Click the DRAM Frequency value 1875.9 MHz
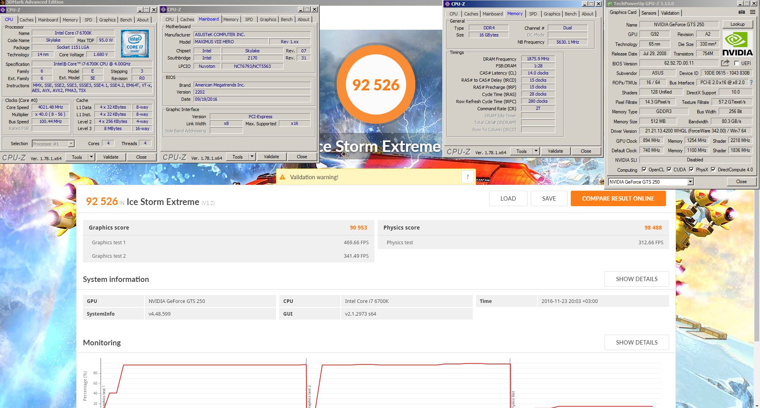 point(538,59)
